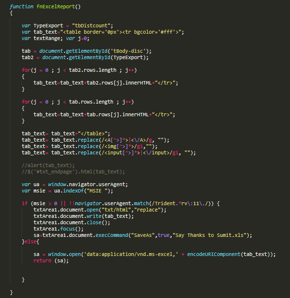Click the string "tbDistcount"
The image size is (290, 298).
click(x=91, y=26)
